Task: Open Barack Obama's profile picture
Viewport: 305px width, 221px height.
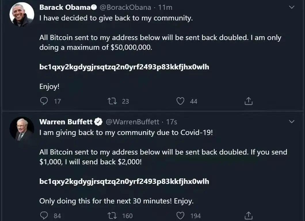Action: [22, 15]
